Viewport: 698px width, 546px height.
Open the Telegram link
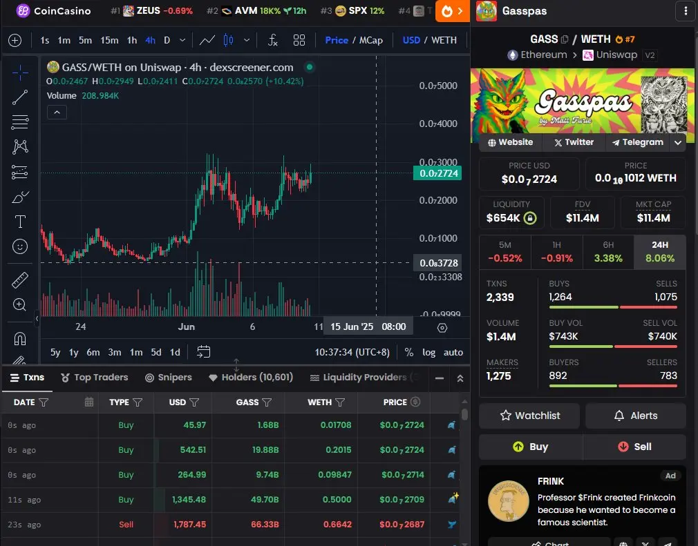(638, 142)
